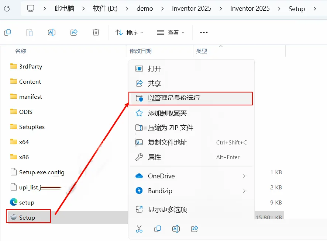Screen dimensions: 327x241
Task: Click Share icon at context menu bottom
Action: click(195, 229)
